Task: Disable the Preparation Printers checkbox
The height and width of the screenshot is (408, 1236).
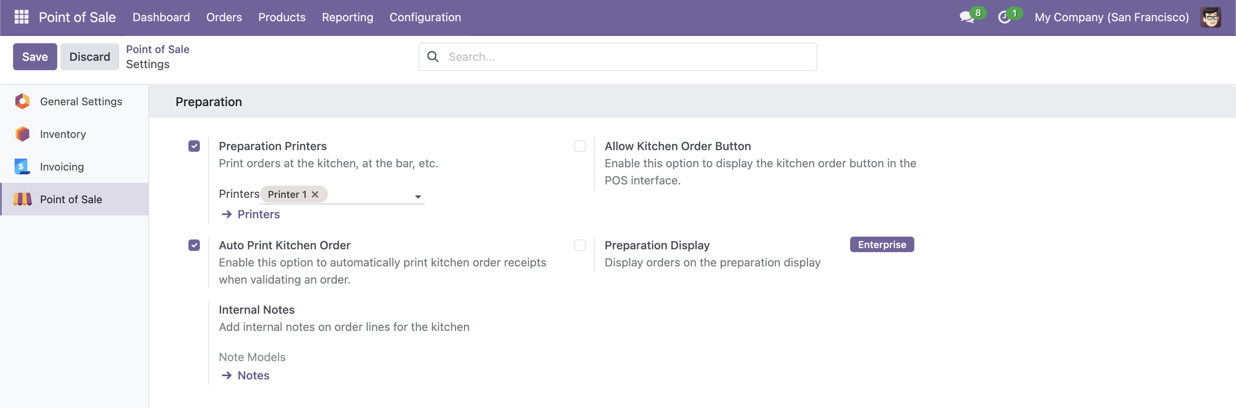Action: pyautogui.click(x=194, y=146)
